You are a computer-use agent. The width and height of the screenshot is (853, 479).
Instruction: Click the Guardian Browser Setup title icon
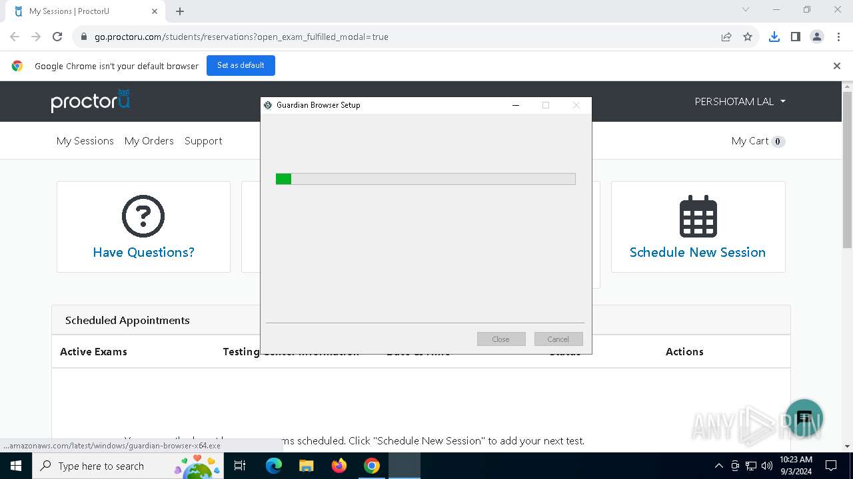268,105
